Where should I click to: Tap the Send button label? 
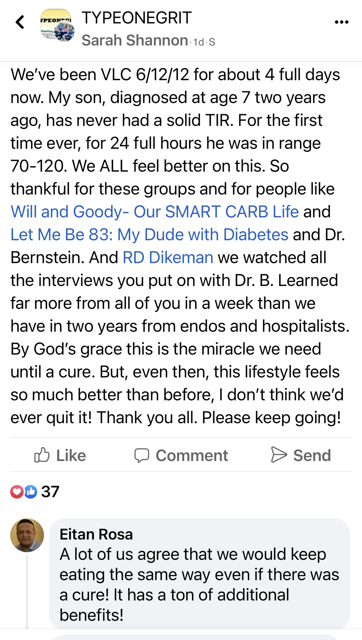(x=312, y=455)
